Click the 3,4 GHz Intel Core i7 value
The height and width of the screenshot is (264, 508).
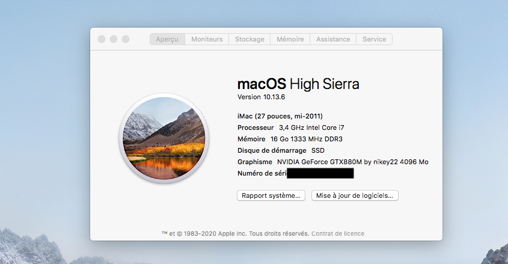click(311, 127)
